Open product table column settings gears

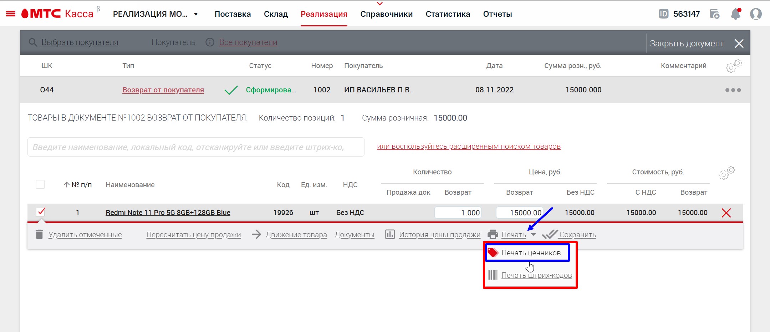click(x=726, y=173)
